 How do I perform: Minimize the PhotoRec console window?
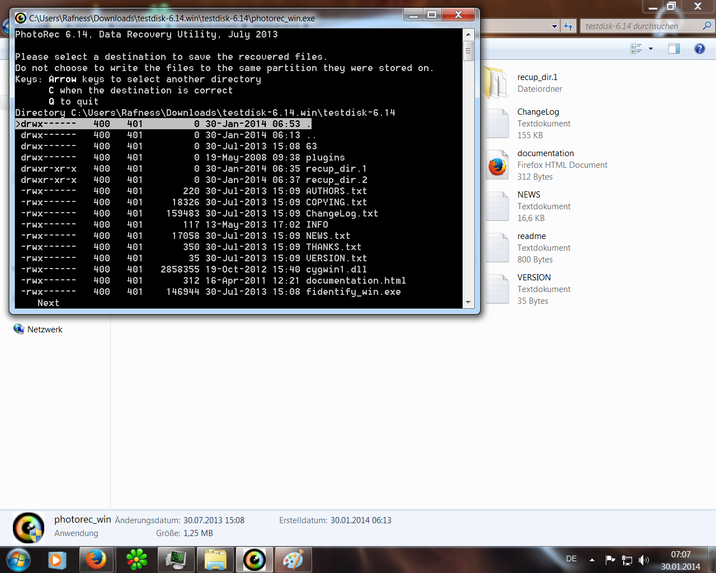point(414,15)
